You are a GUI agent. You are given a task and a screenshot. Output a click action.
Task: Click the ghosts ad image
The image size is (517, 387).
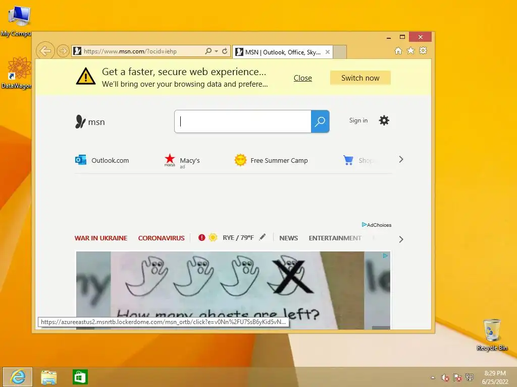click(x=233, y=290)
